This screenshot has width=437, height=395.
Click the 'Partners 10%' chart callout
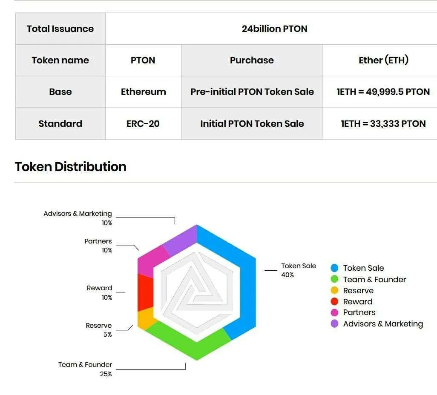98,246
